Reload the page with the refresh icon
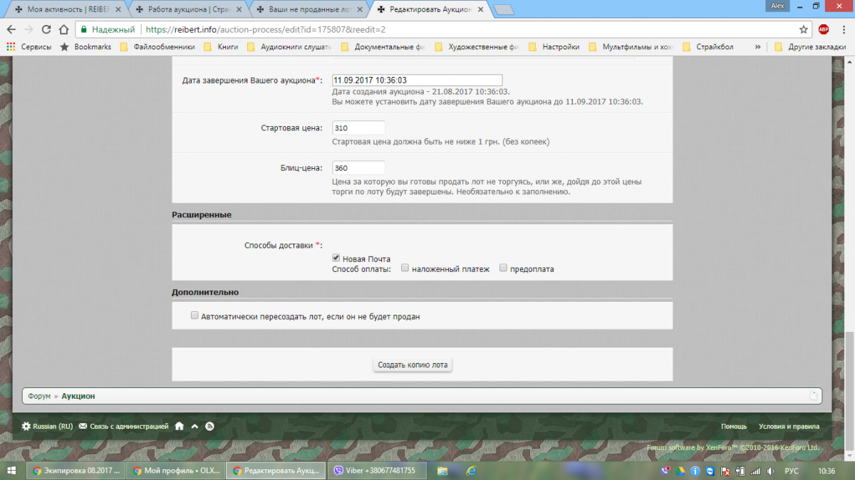 (x=46, y=29)
